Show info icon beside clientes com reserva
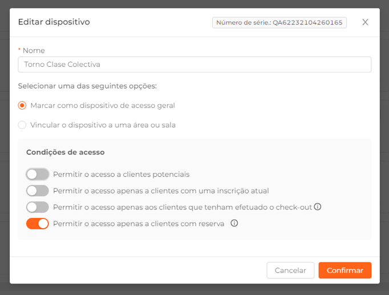The height and width of the screenshot is (295, 389). [234, 223]
